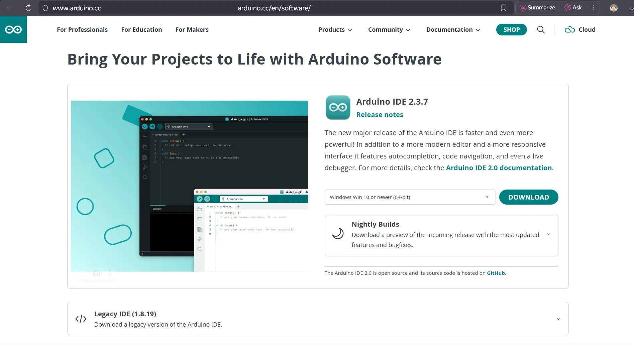Click the Arduino IDE 2.3.7 heading

click(x=392, y=102)
